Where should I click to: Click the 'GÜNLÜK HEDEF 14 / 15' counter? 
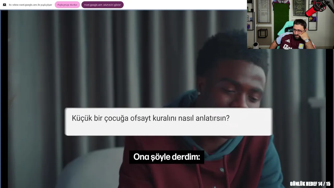pyautogui.click(x=310, y=184)
